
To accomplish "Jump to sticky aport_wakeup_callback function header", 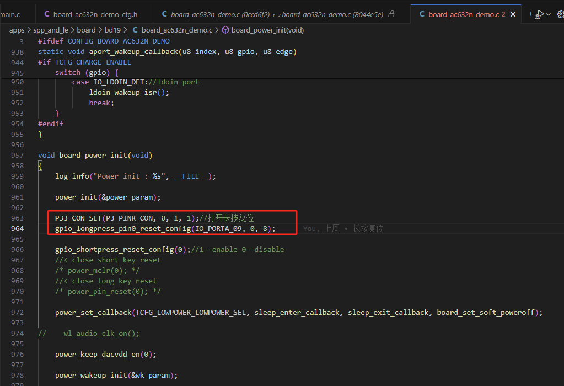I will (167, 51).
